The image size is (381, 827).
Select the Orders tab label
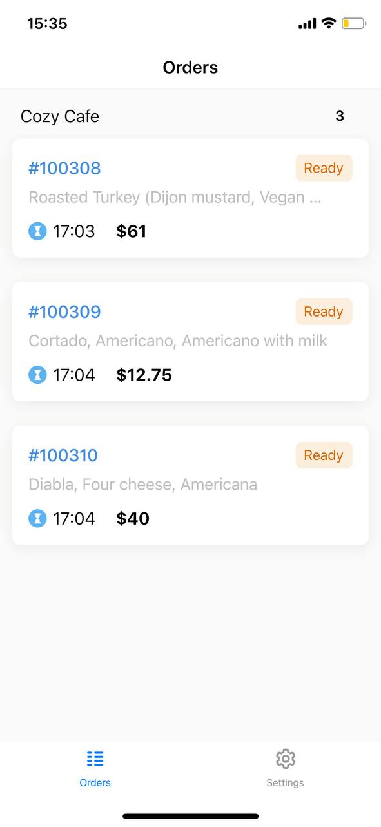coord(95,782)
